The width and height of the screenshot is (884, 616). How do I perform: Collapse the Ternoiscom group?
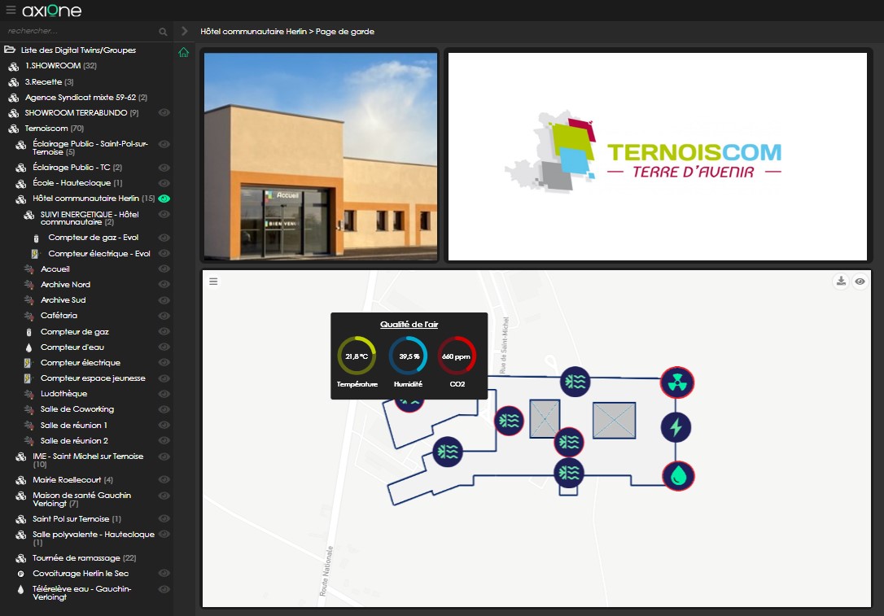(x=46, y=129)
